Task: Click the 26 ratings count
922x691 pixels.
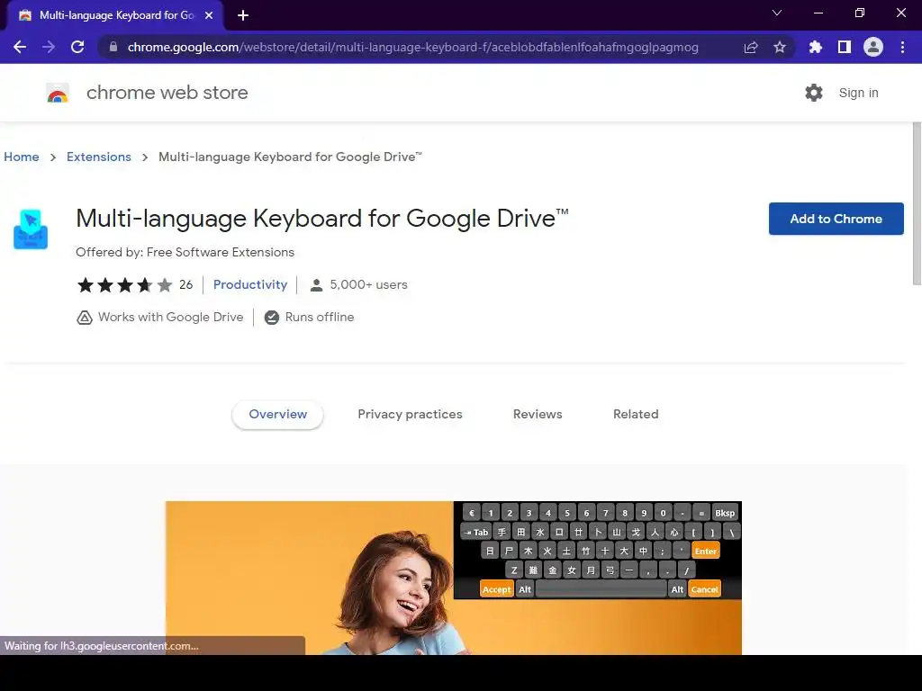Action: (185, 284)
